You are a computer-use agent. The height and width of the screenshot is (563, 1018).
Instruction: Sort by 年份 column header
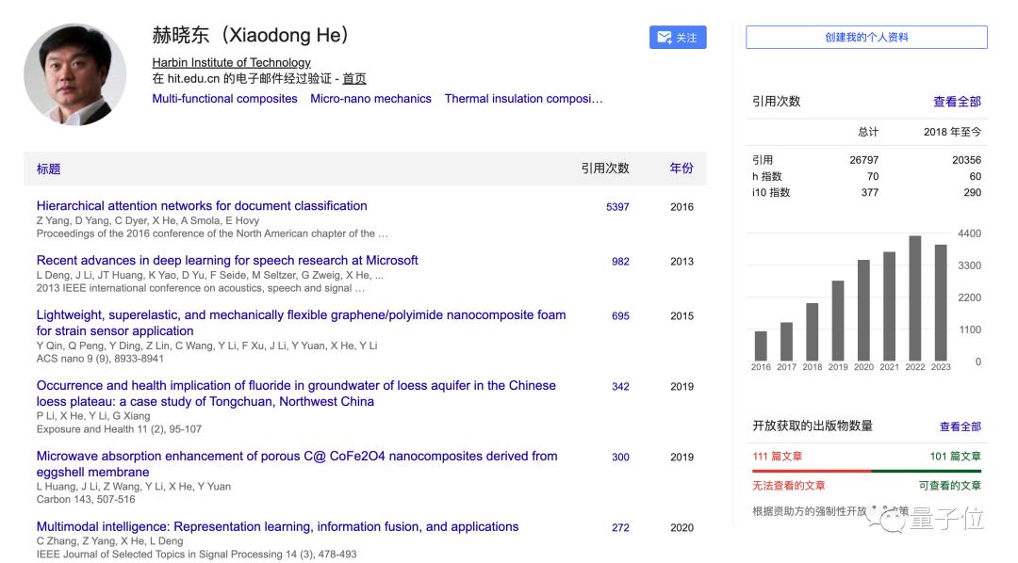[681, 169]
